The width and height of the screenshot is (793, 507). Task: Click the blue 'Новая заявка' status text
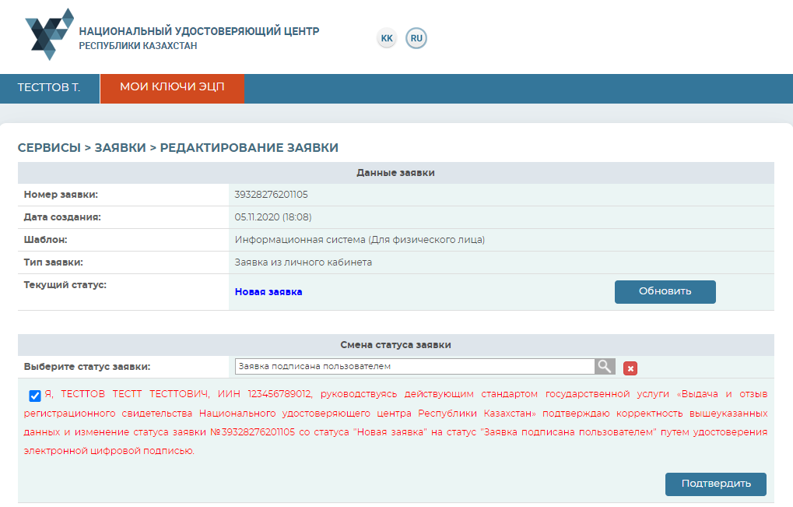(x=268, y=292)
